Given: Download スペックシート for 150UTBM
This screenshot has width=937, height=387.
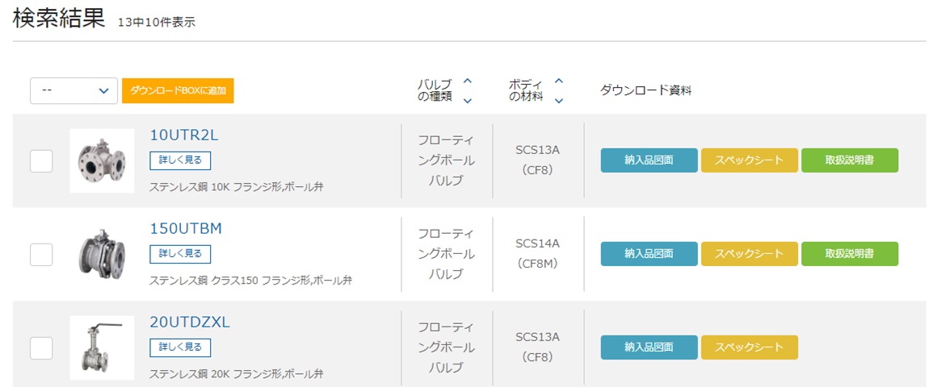Looking at the screenshot, I should pos(749,254).
